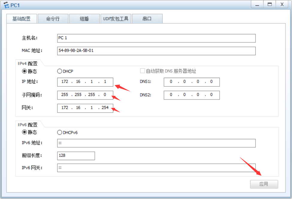The image size is (292, 199).
Task: Minimize the PC1 window
Action: point(257,4)
